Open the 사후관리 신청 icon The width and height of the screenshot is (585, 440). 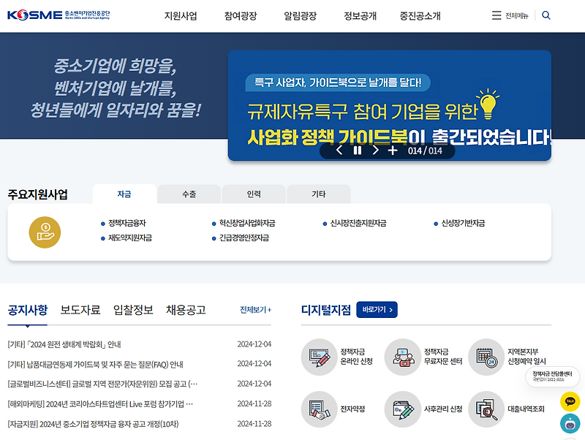pos(404,409)
